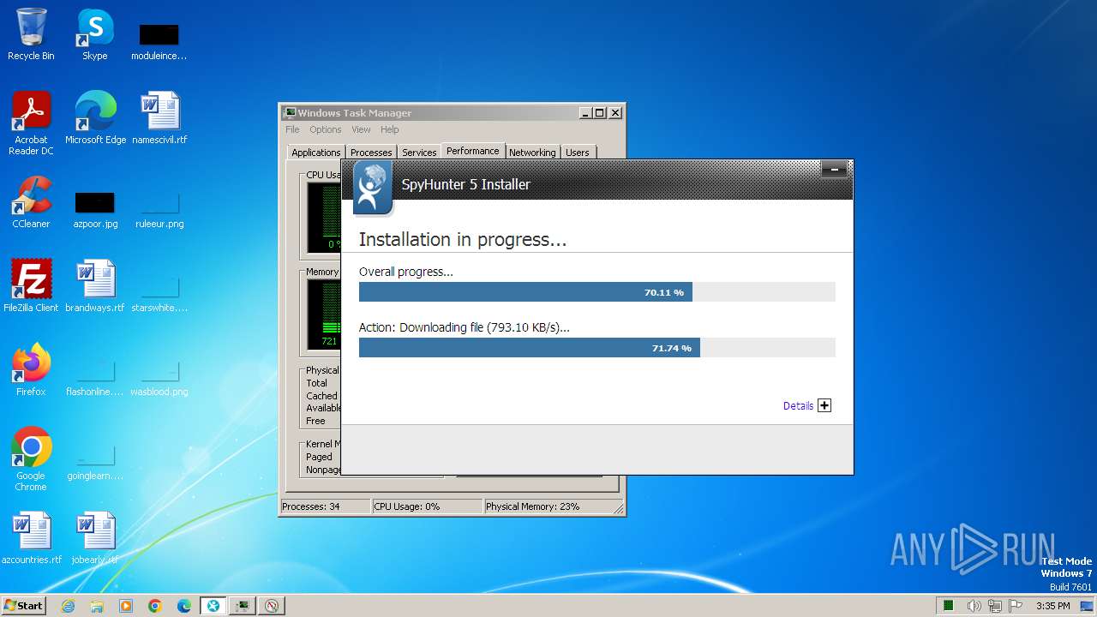Open Internet Explorer from taskbar
This screenshot has height=617, width=1097.
coord(69,606)
